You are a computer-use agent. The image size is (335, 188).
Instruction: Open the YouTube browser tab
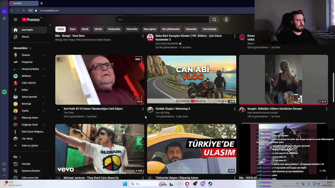(24, 3)
